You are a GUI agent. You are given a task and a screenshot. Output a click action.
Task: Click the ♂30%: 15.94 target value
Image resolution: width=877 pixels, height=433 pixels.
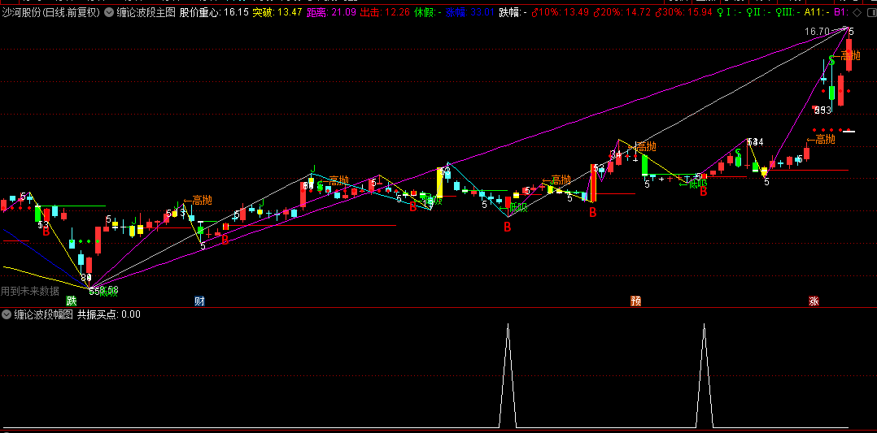pos(684,11)
